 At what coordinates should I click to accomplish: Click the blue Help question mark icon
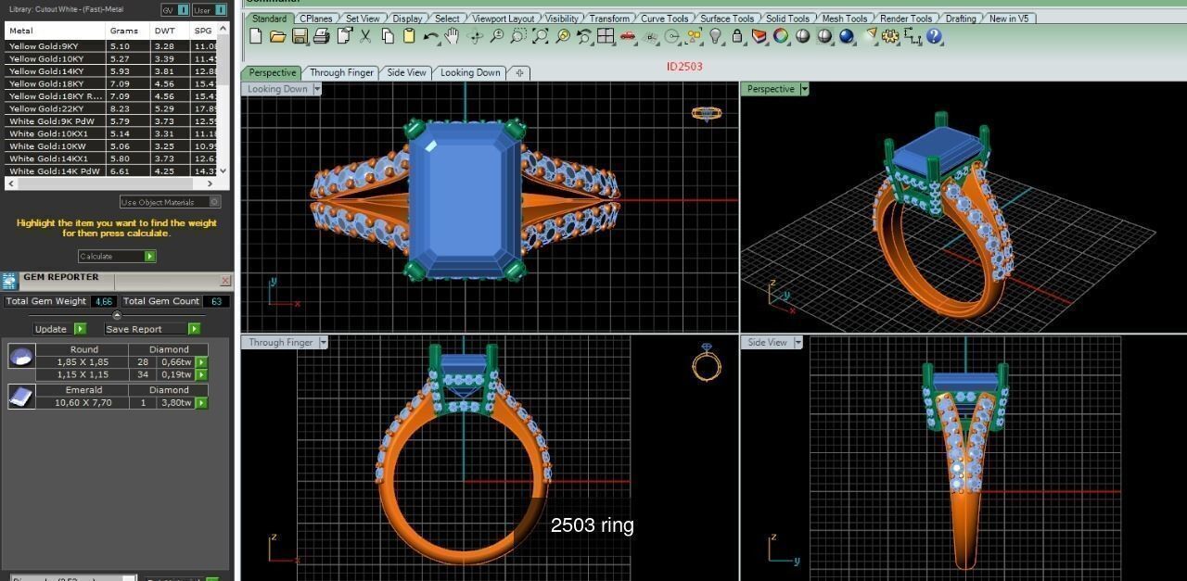pyautogui.click(x=934, y=36)
